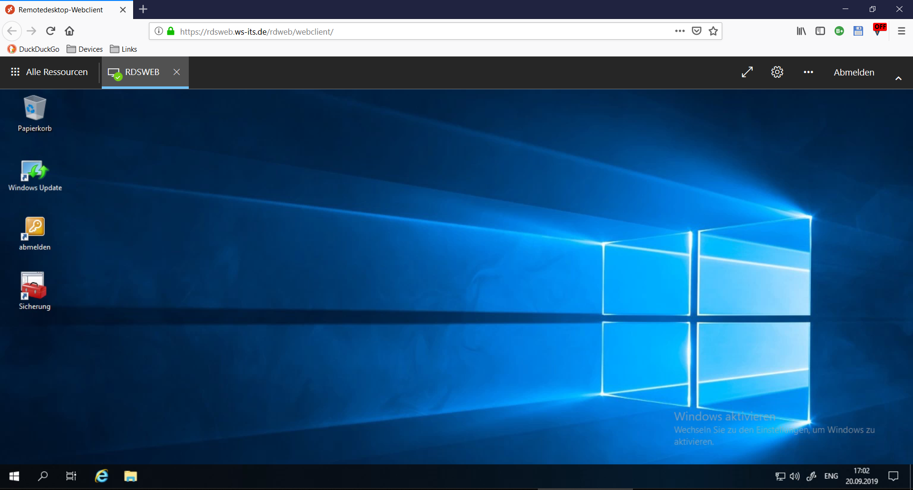Open the Links bookmark folder
The height and width of the screenshot is (490, 913).
click(123, 49)
